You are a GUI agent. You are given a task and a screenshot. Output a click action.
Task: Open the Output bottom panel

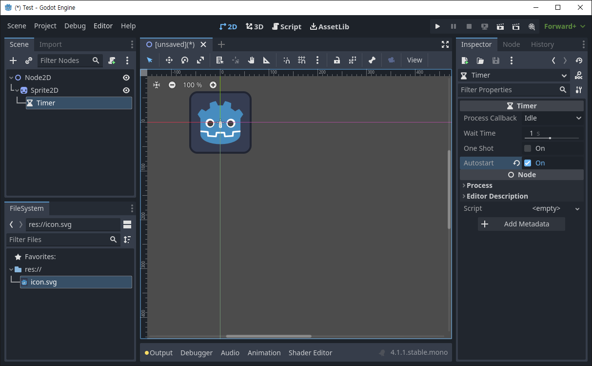(x=158, y=353)
